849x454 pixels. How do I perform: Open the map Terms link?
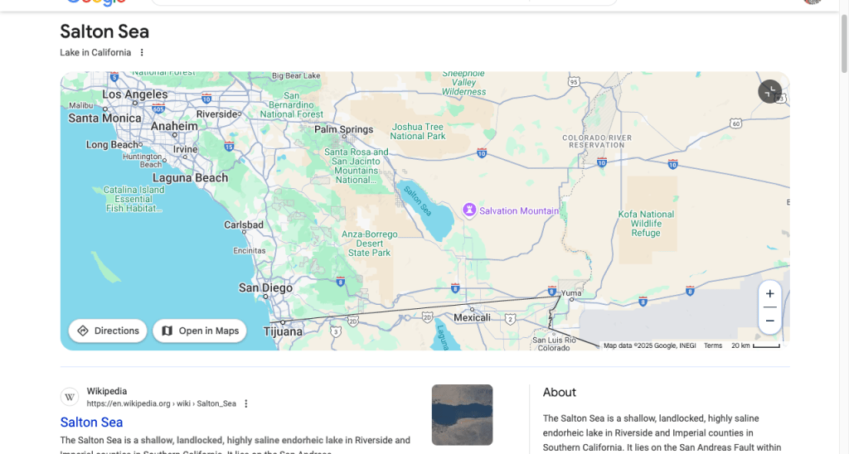tap(713, 345)
